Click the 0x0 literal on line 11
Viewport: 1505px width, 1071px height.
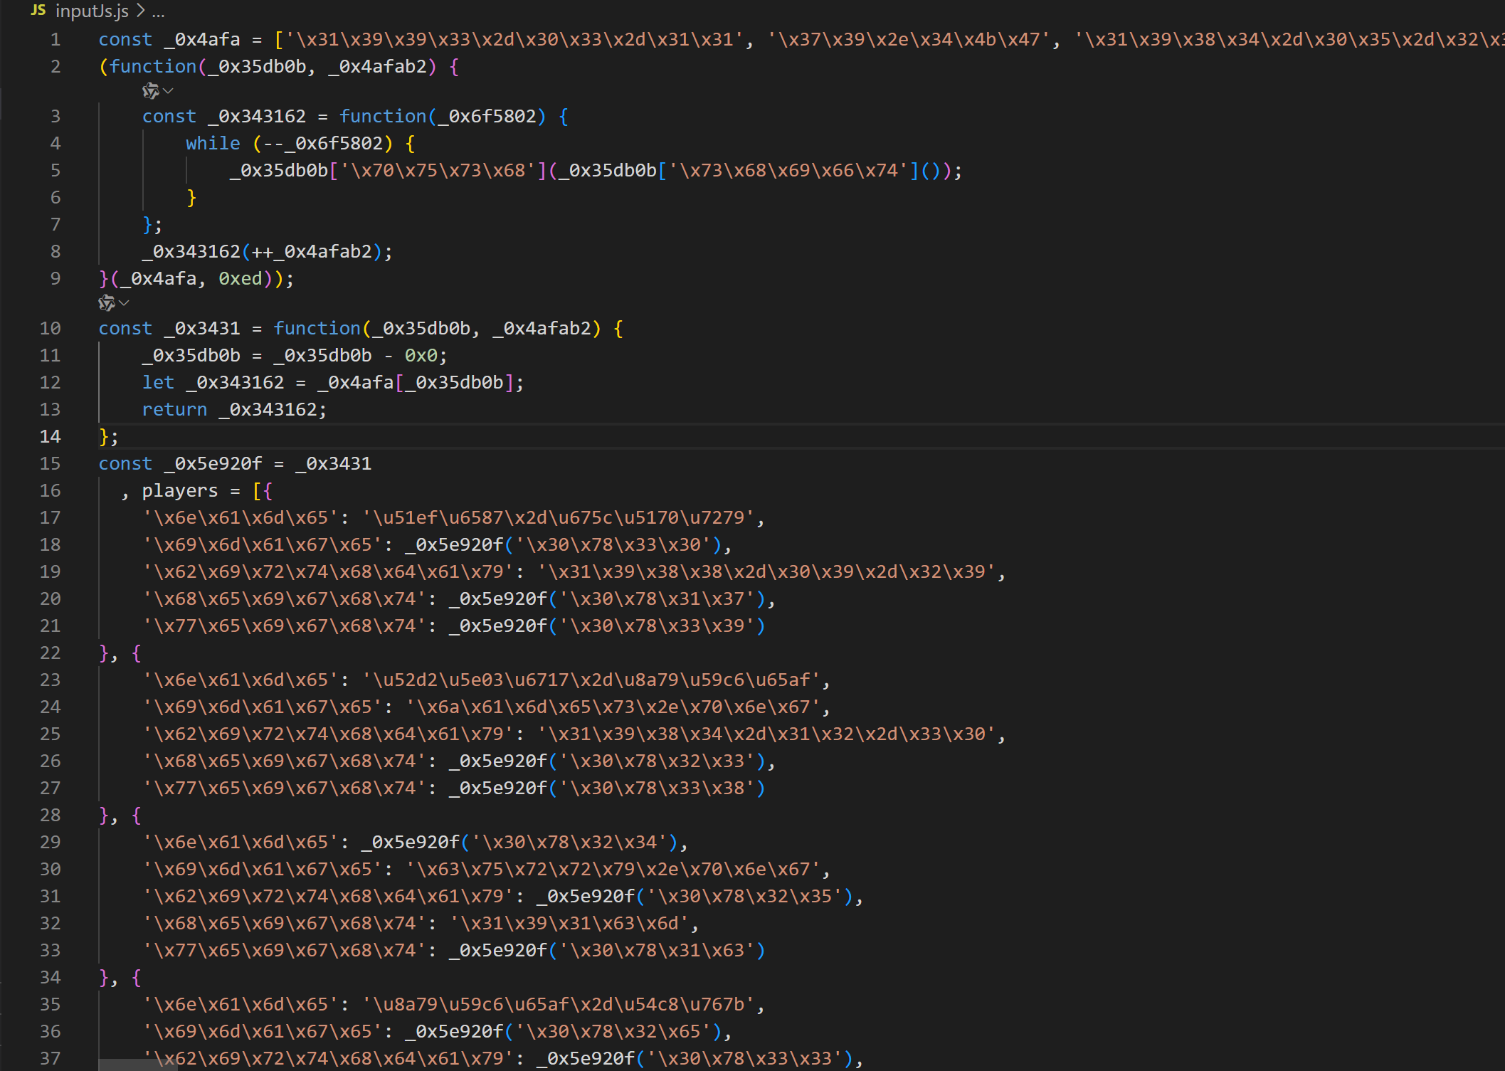point(421,355)
